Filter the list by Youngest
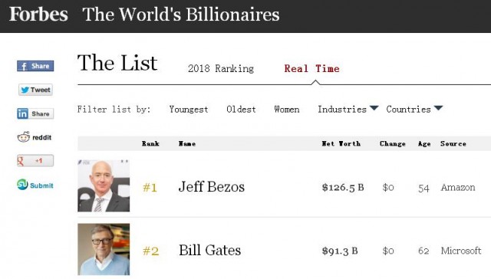491x279 pixels. 189,110
